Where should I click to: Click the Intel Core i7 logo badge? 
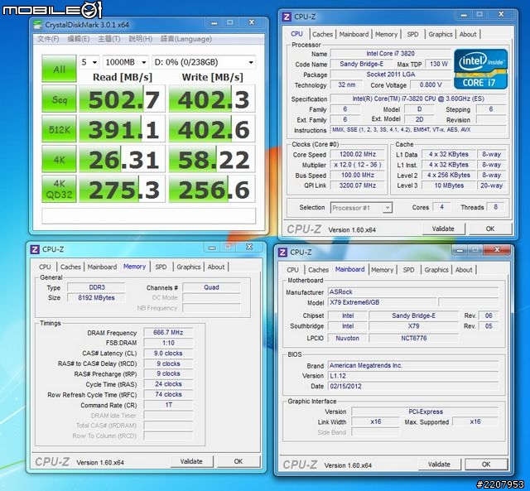(x=480, y=69)
